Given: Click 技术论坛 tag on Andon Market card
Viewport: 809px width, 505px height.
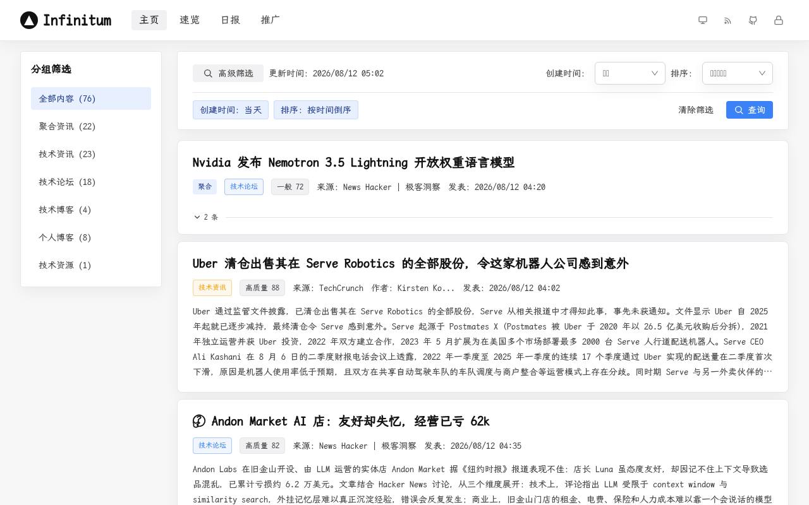Looking at the screenshot, I should 212,446.
